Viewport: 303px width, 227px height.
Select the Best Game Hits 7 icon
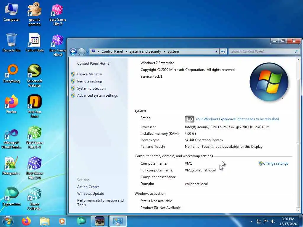(58, 14)
